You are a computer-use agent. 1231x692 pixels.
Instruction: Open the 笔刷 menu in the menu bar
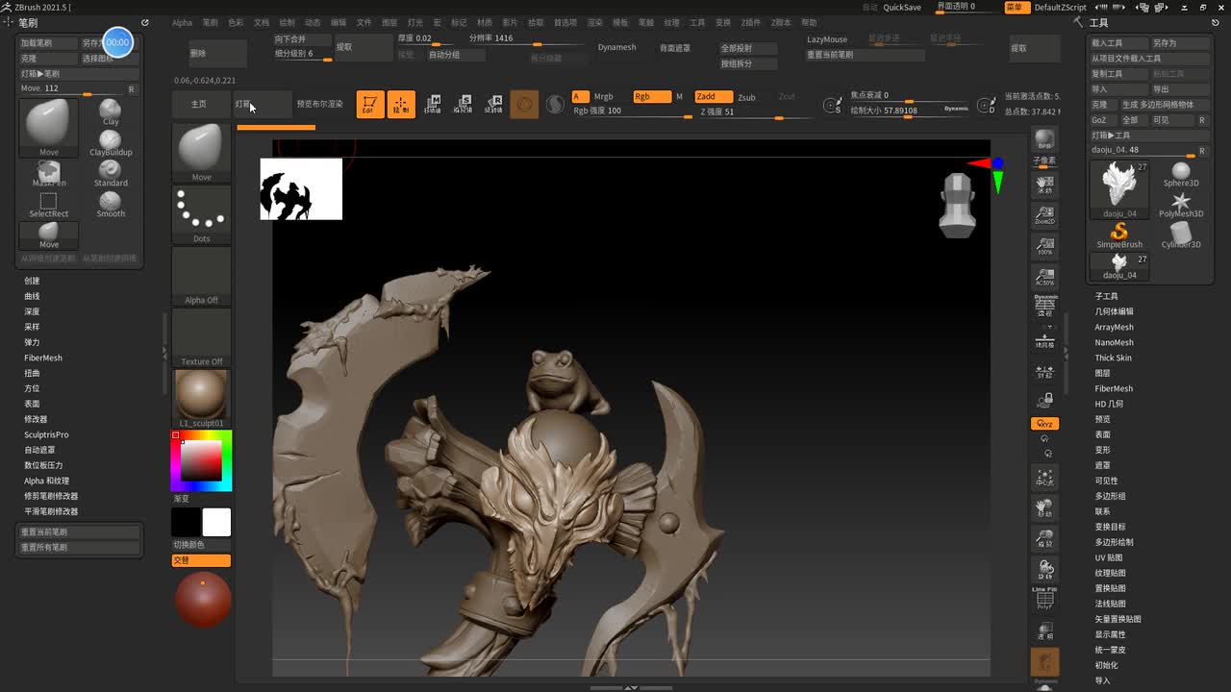coord(210,22)
